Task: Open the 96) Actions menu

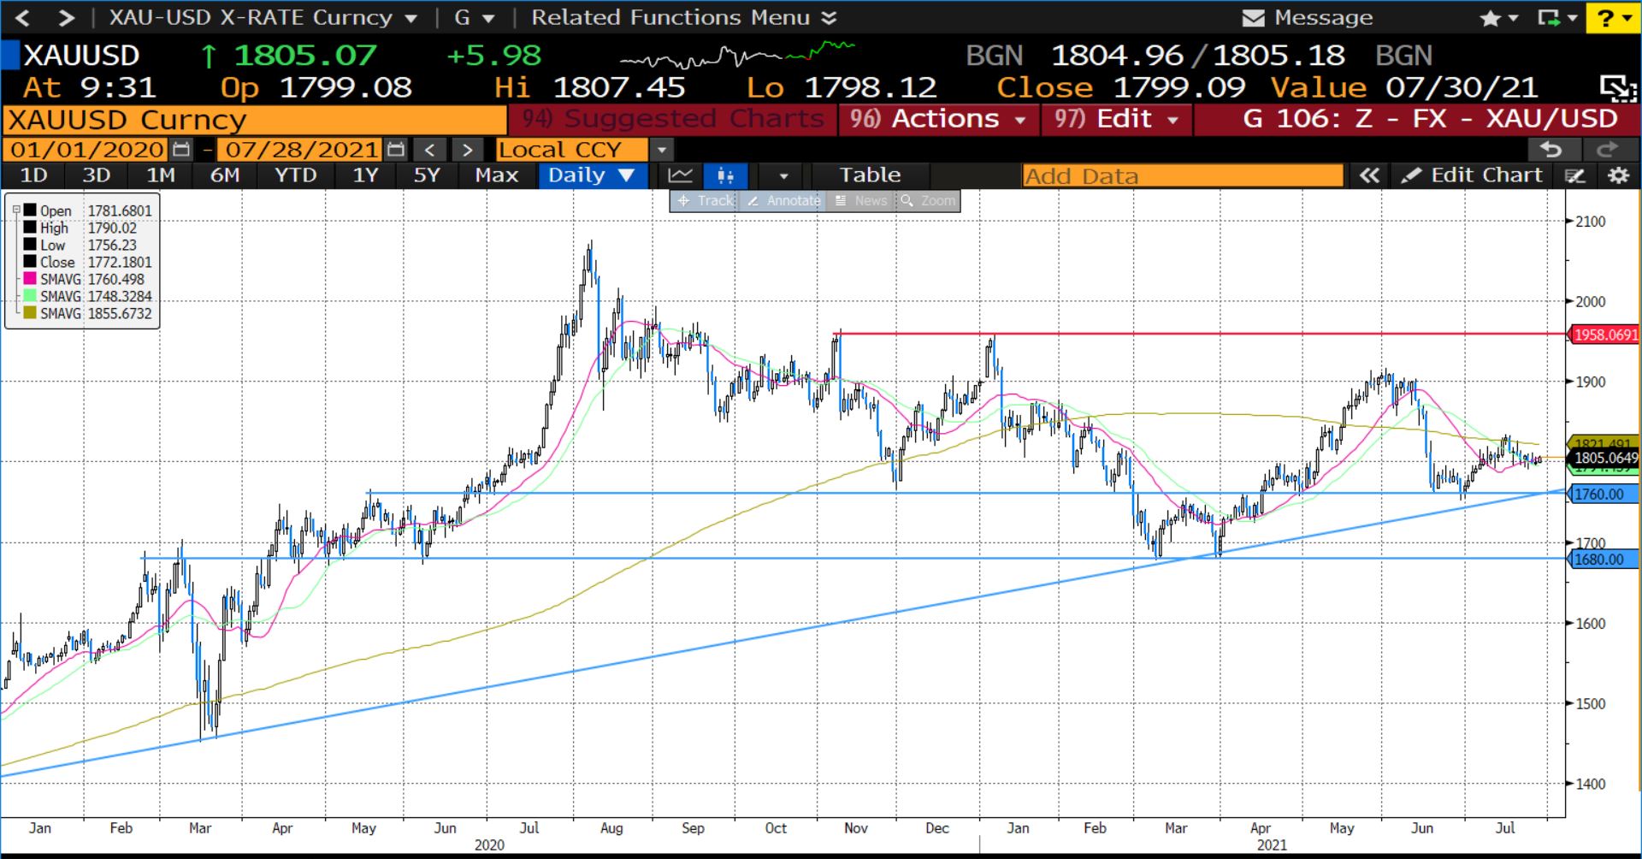Action: (937, 119)
